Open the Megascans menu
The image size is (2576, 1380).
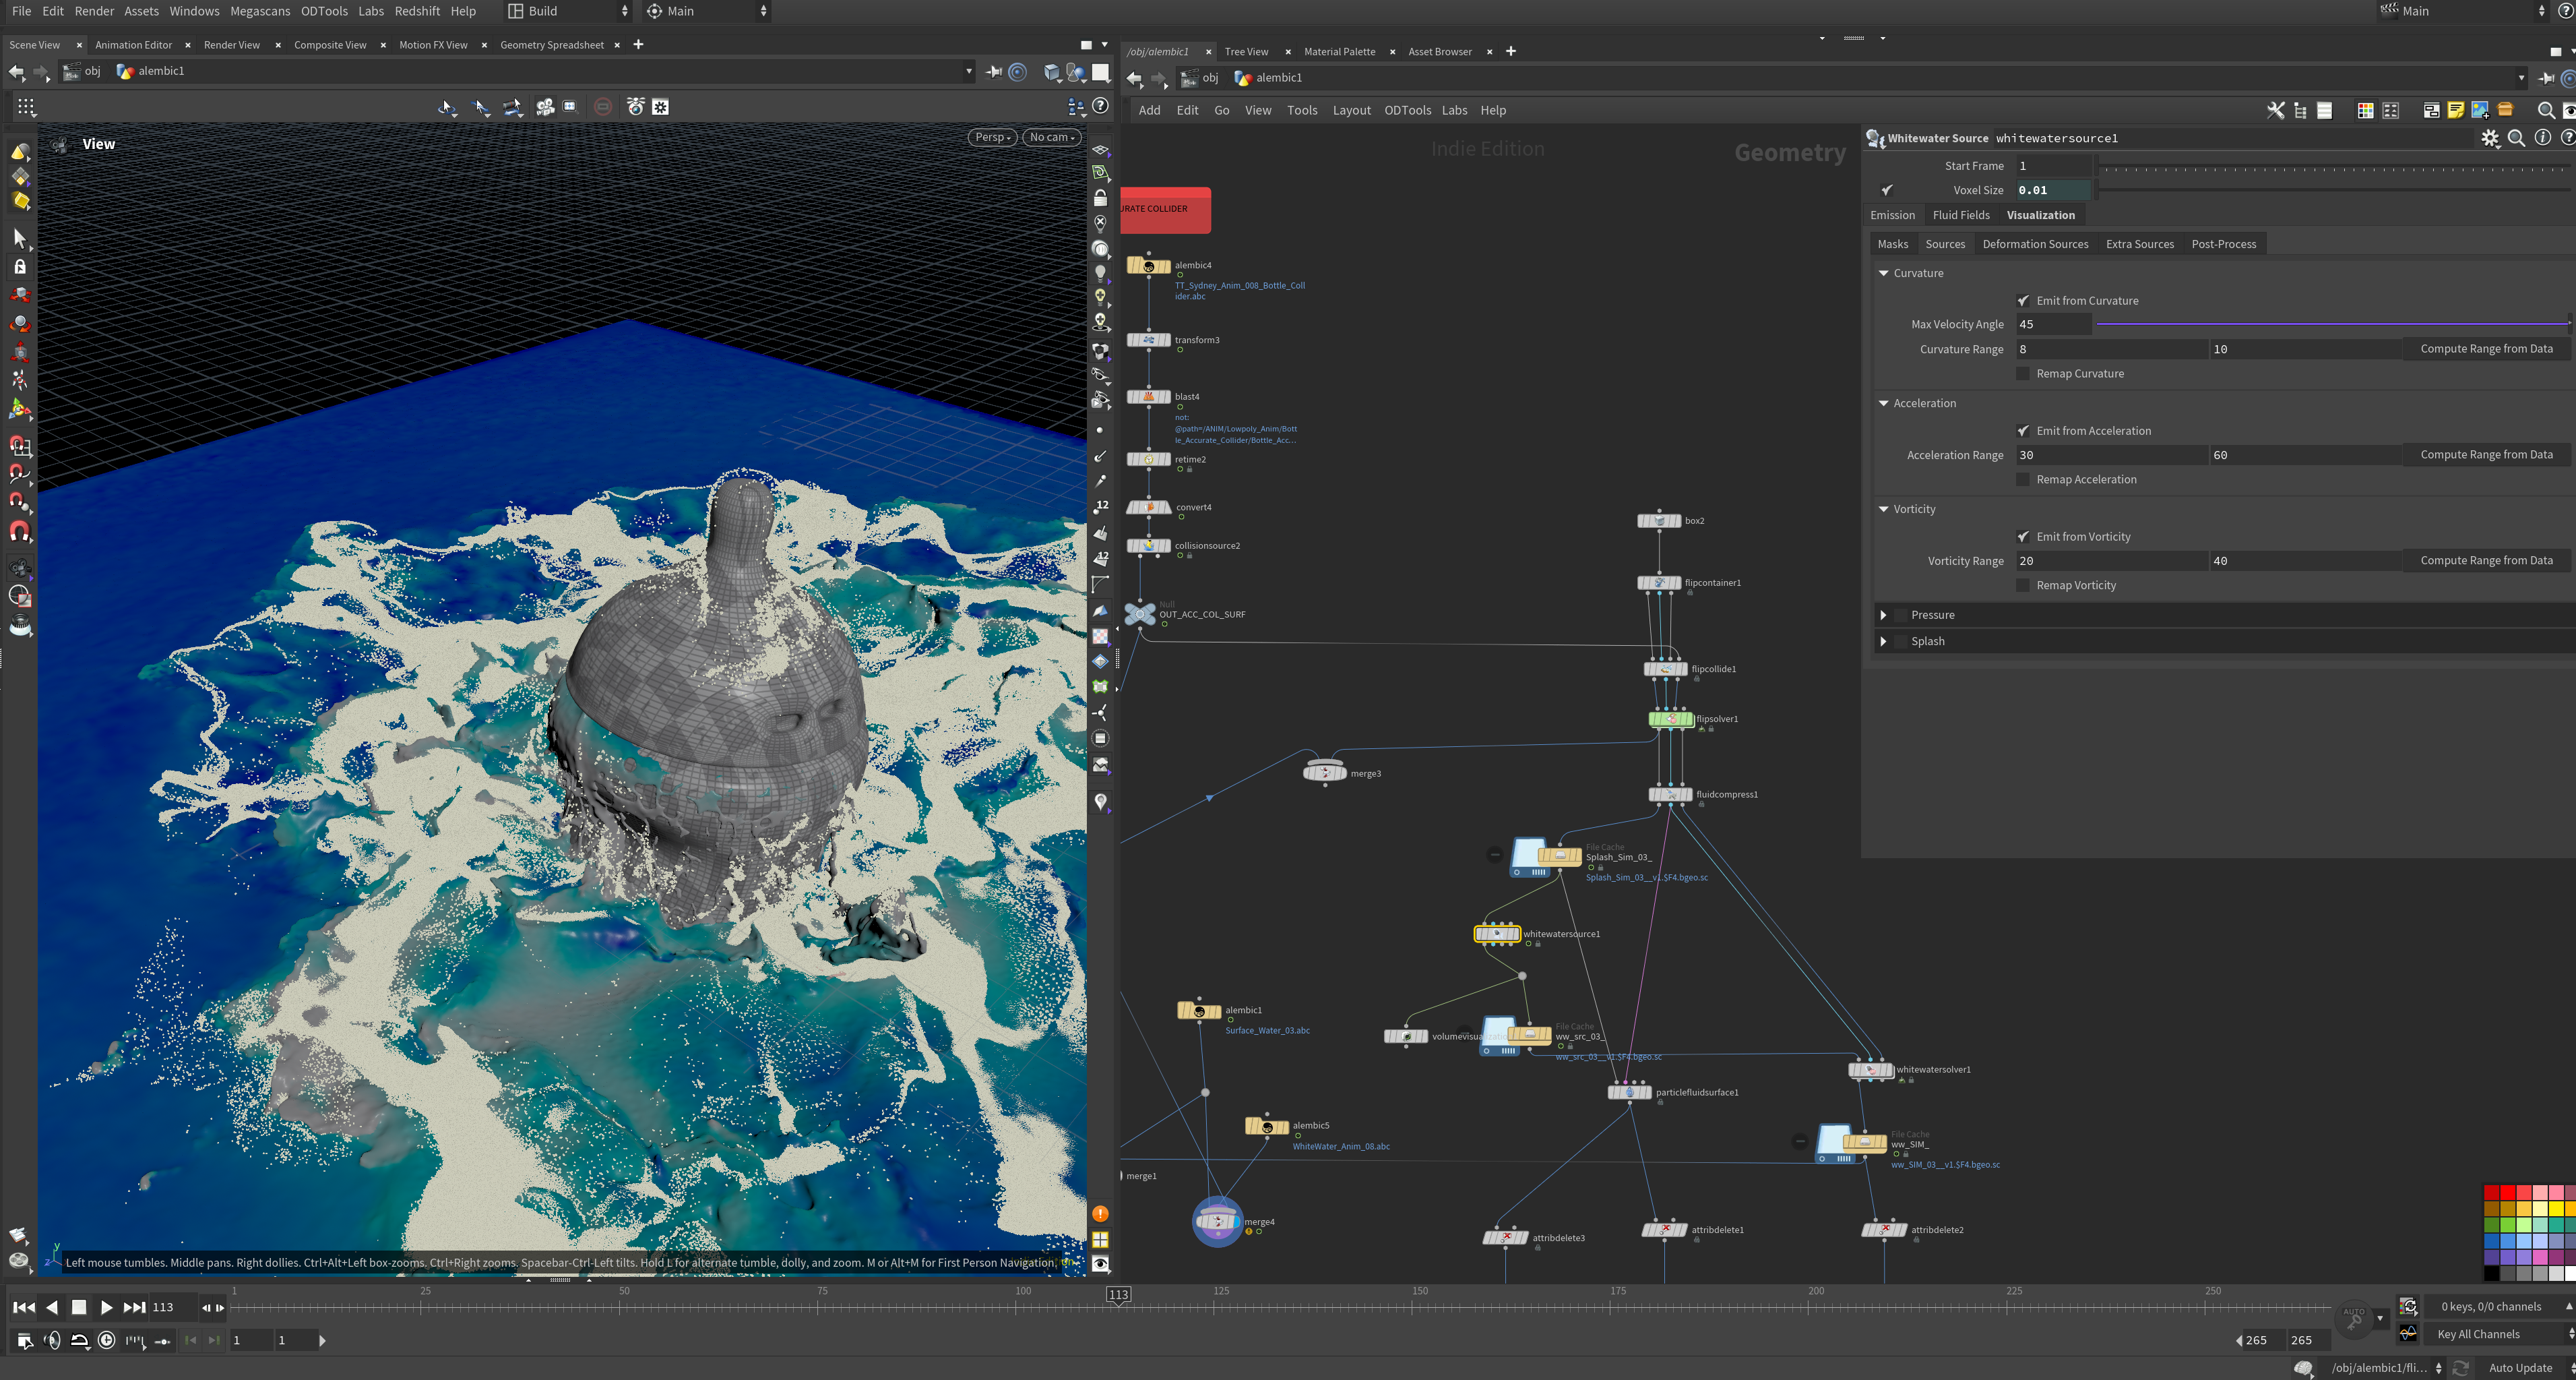click(260, 11)
